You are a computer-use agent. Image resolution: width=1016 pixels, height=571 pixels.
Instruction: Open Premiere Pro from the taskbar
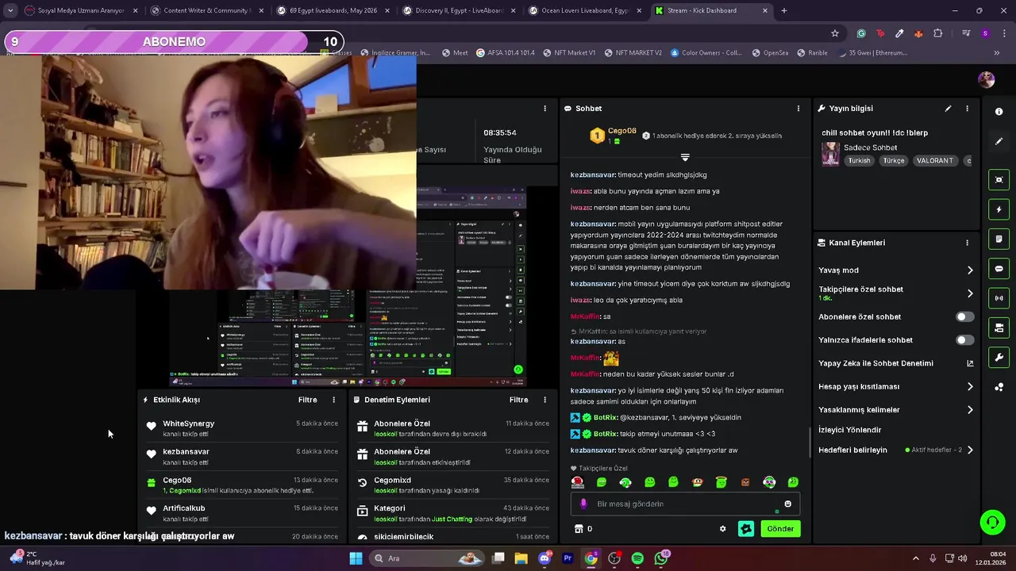(568, 558)
